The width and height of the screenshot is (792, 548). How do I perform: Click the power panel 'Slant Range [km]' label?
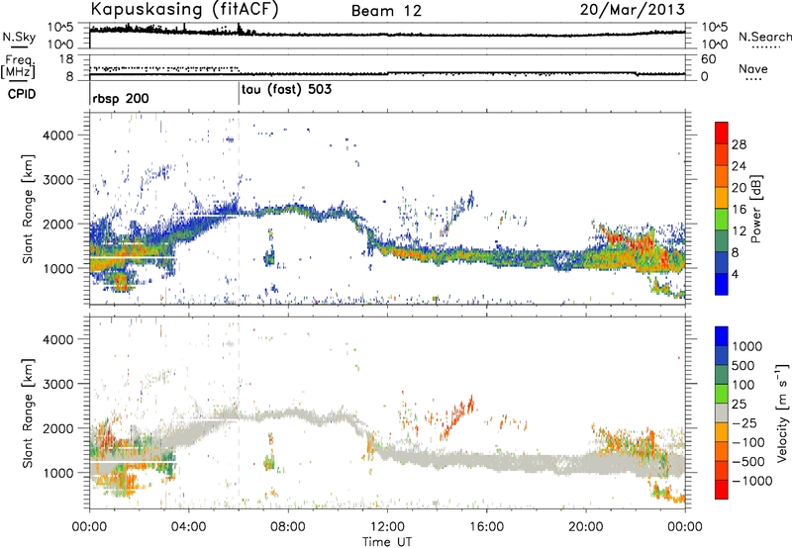(x=28, y=209)
